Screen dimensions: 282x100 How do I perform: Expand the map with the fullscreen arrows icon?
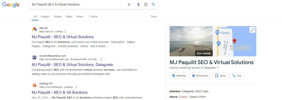coord(253,30)
